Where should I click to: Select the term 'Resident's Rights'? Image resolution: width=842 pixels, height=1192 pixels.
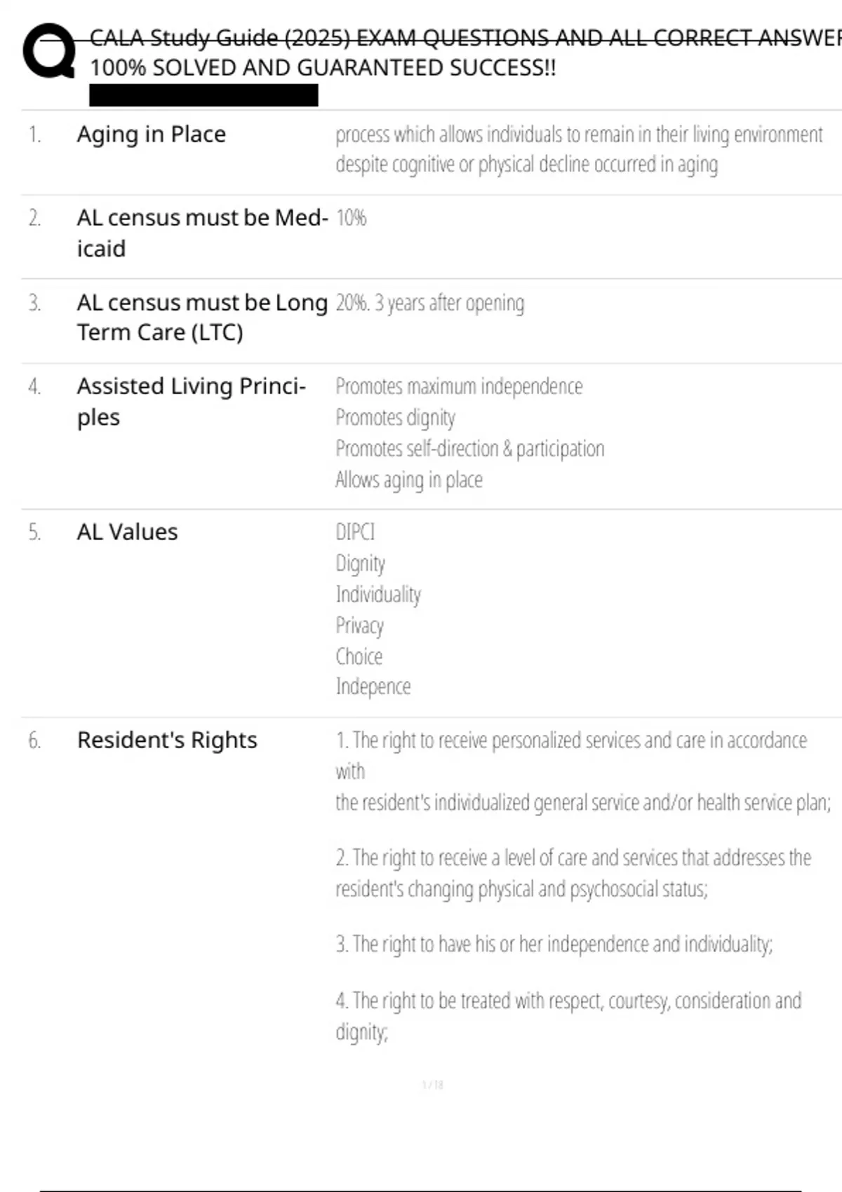pos(167,740)
